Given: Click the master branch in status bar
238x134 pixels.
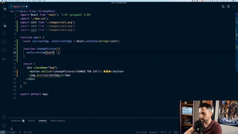Looking at the screenshot, I should tap(12, 133).
